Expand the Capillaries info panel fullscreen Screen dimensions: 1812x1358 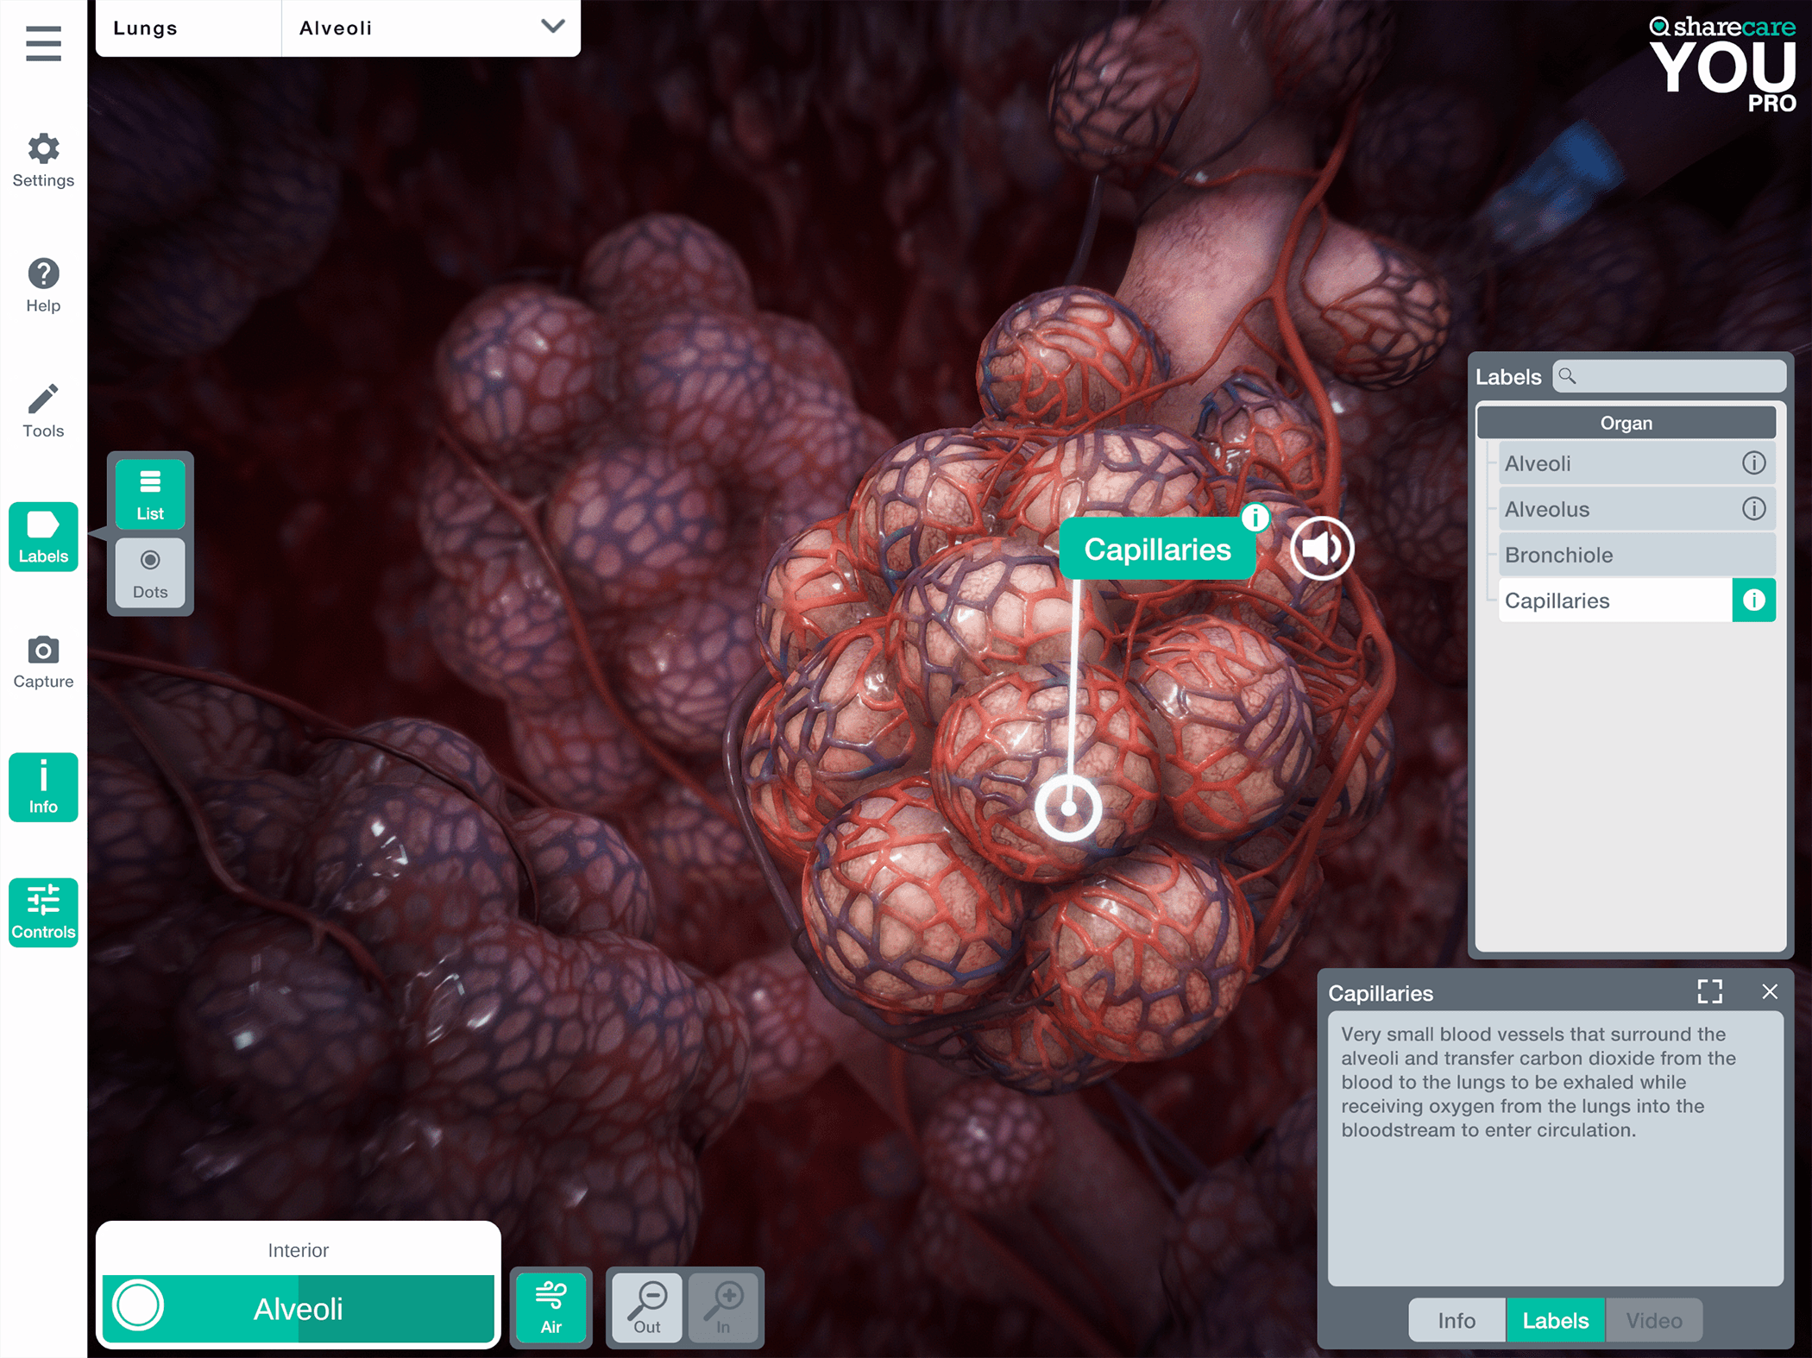1709,992
